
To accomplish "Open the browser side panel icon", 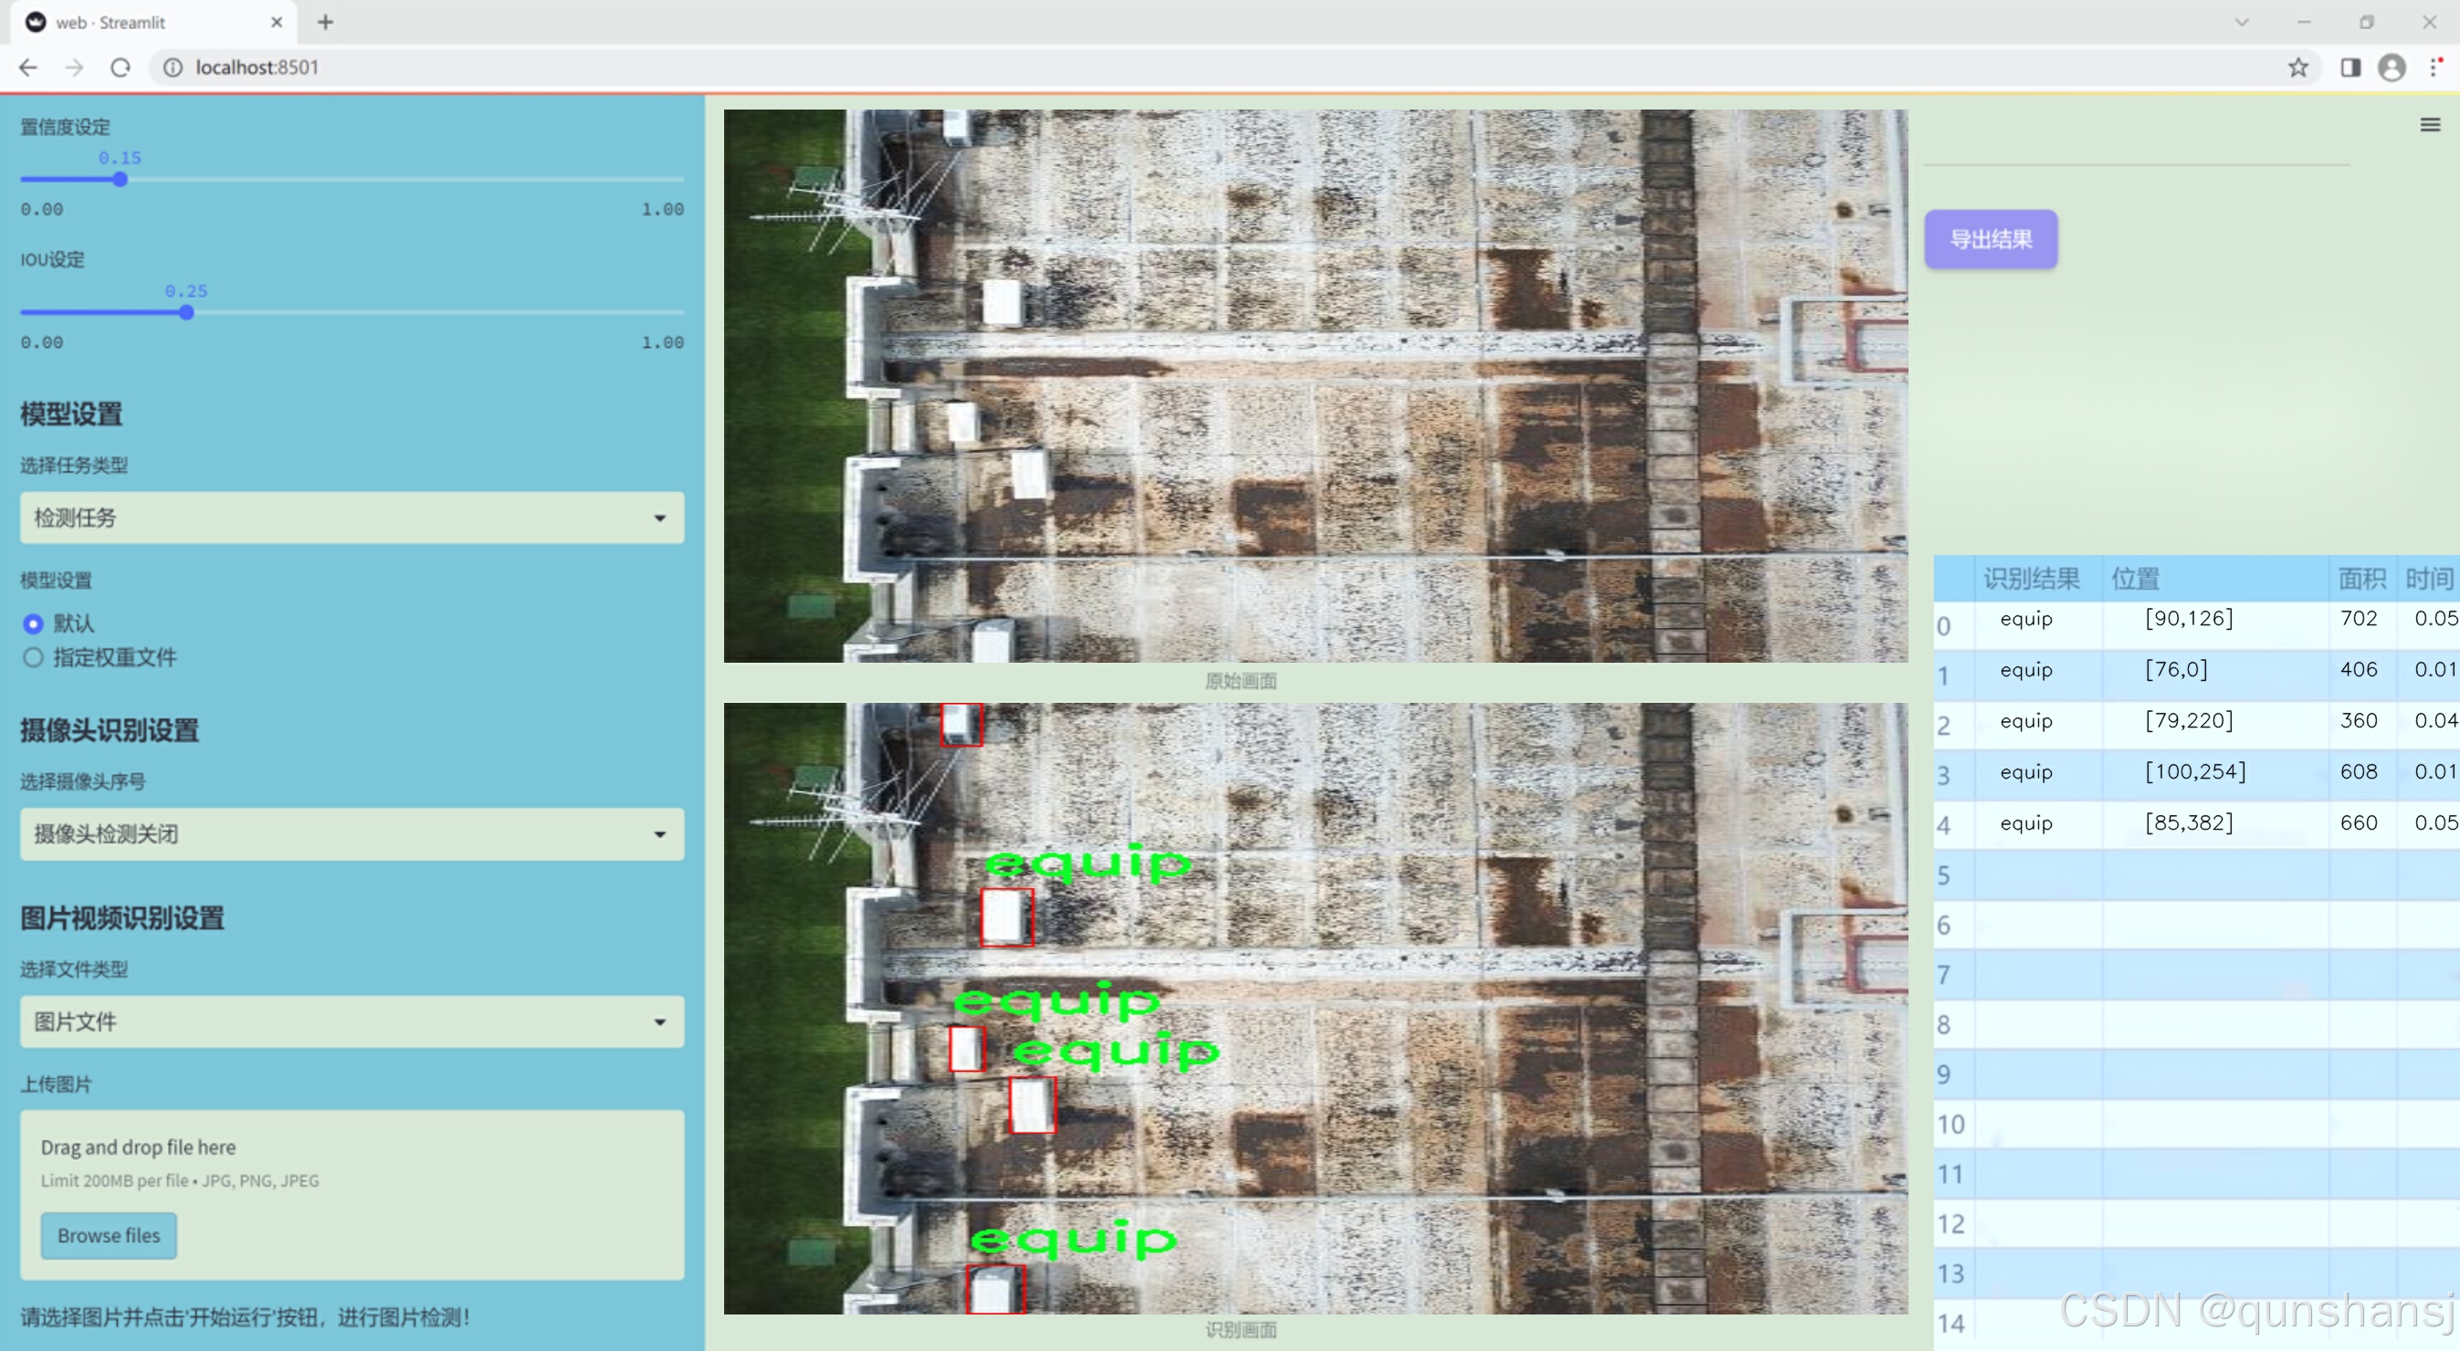I will [x=2350, y=68].
